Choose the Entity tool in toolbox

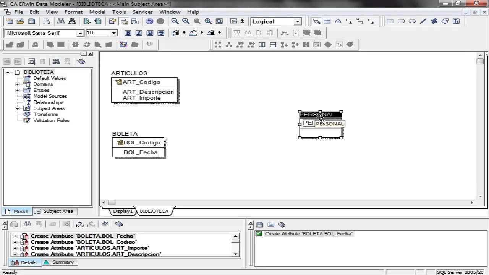[327, 21]
